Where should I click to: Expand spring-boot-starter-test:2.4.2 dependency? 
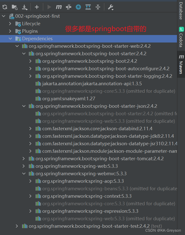pyautogui.click(x=17, y=226)
